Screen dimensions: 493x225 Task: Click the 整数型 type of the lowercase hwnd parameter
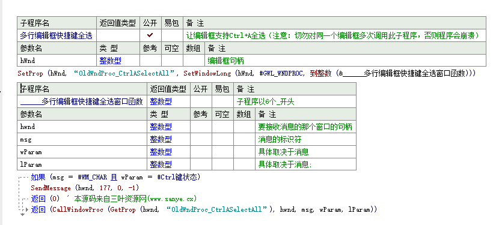pos(161,127)
